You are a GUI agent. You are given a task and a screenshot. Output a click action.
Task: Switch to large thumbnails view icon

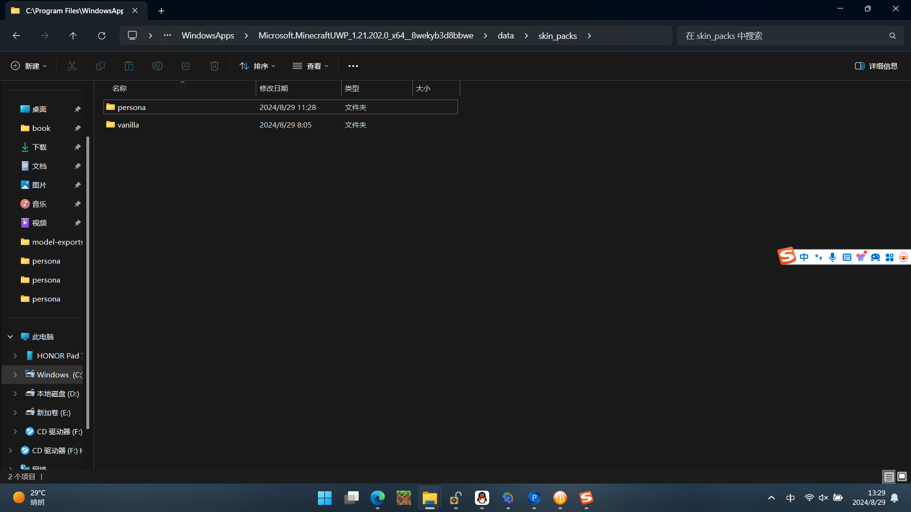click(902, 476)
